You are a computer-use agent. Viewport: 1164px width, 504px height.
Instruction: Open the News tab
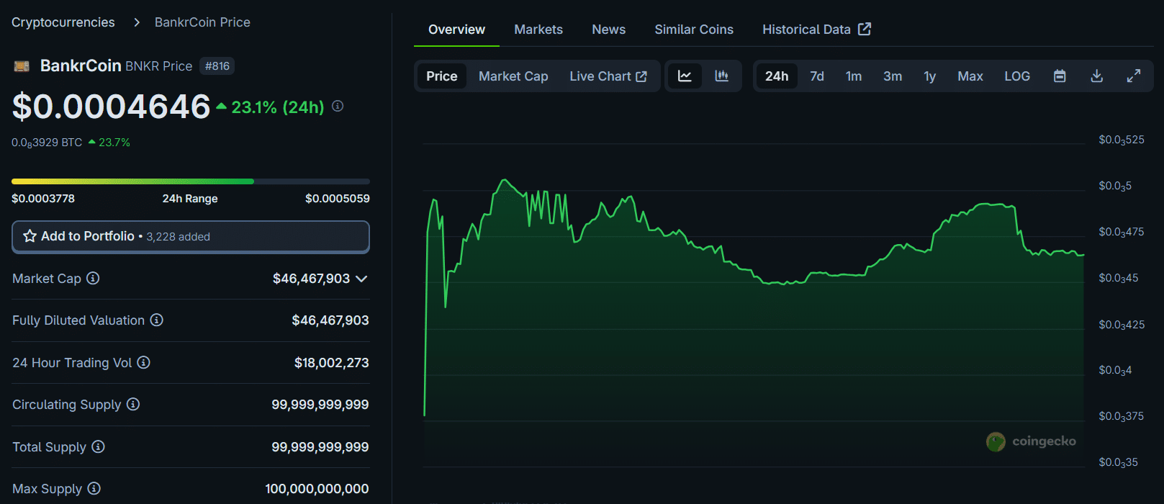[x=609, y=30]
